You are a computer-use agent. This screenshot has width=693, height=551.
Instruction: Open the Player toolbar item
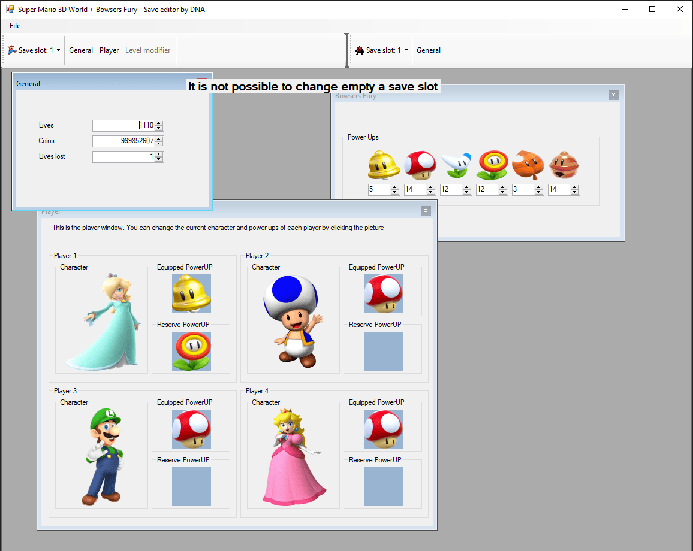tap(109, 50)
